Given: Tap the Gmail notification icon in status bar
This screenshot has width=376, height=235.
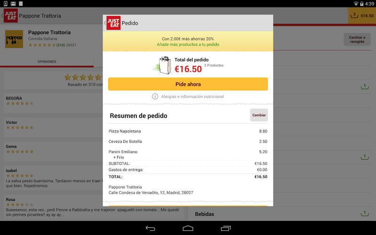Looking at the screenshot, I should coord(13,4).
